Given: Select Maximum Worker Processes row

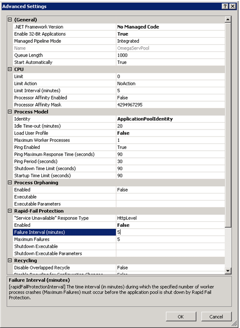Looking at the screenshot, I should coord(119,140).
